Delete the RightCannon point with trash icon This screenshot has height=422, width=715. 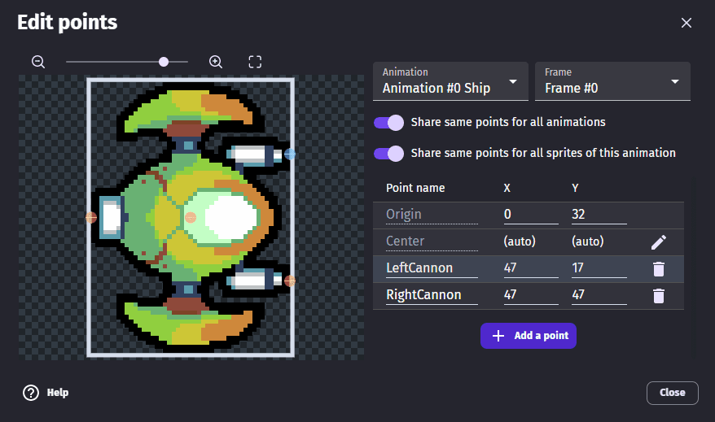(659, 295)
